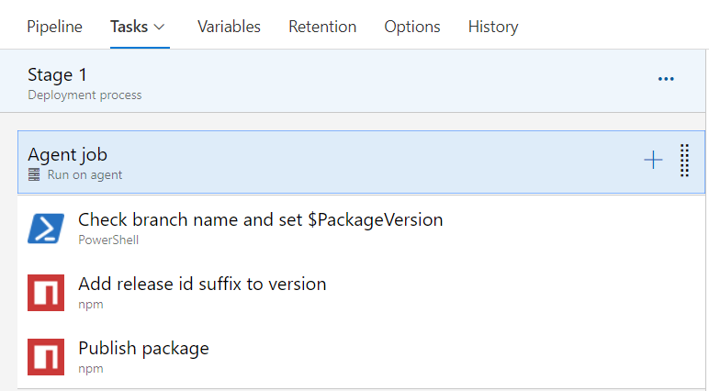709x391 pixels.
Task: Click npm icon for Add release id suffix
Action: 46,293
